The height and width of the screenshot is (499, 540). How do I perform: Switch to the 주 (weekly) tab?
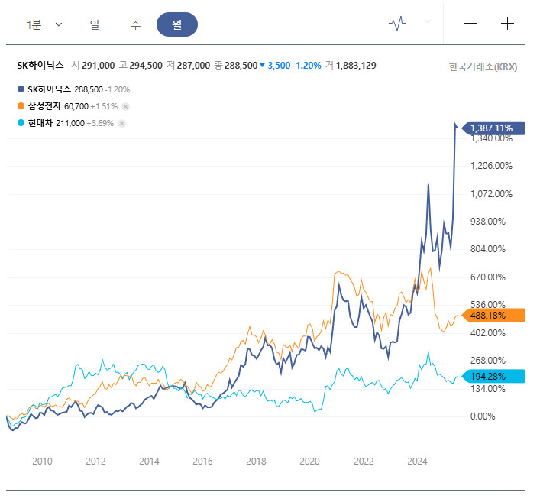click(x=135, y=24)
